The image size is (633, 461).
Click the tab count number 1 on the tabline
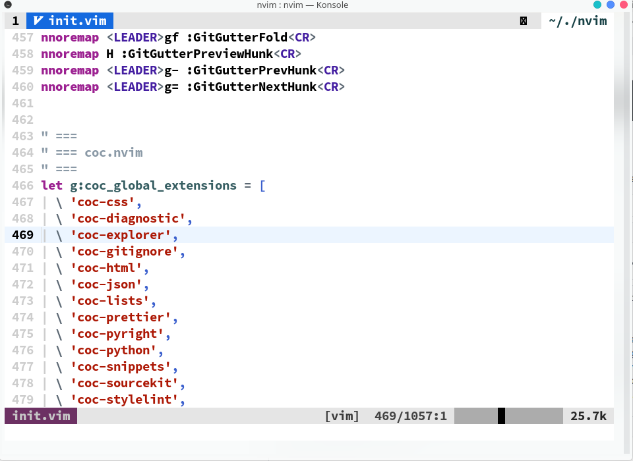tap(15, 20)
